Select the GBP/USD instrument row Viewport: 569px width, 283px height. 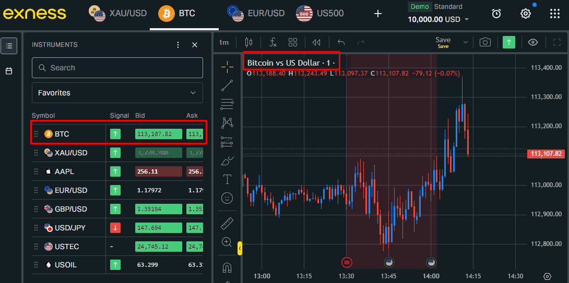pyautogui.click(x=117, y=209)
